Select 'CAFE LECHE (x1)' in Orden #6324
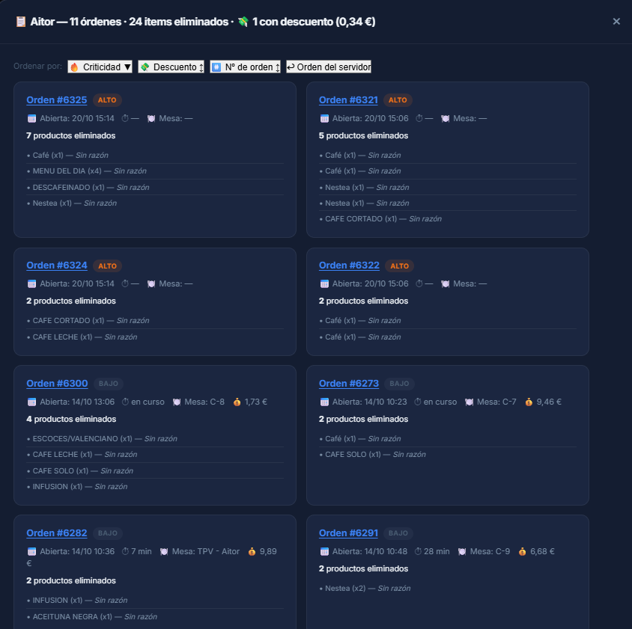The width and height of the screenshot is (632, 629). [x=155, y=337]
